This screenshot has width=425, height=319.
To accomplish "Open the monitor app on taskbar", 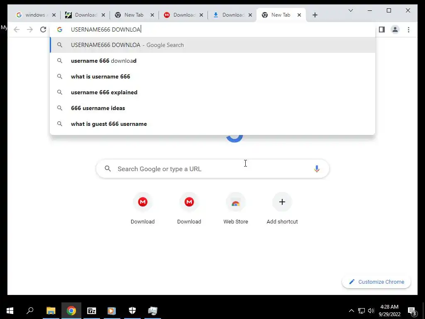I will [153, 311].
